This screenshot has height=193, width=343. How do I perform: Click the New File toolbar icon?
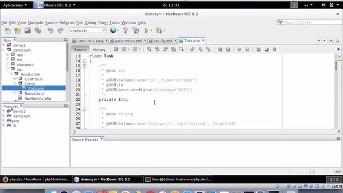pyautogui.click(x=8, y=31)
